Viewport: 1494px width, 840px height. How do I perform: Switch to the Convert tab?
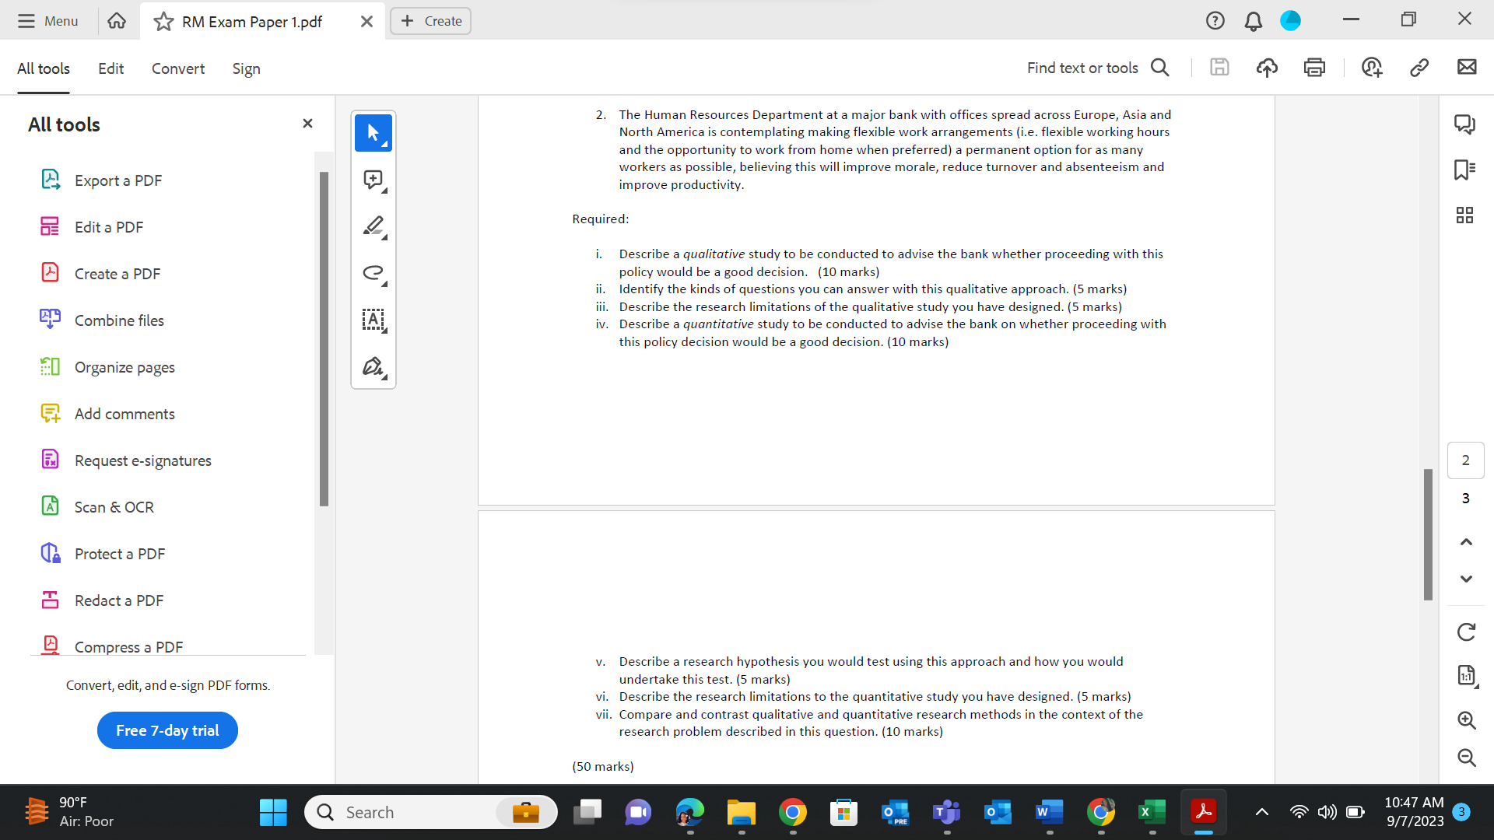(178, 68)
